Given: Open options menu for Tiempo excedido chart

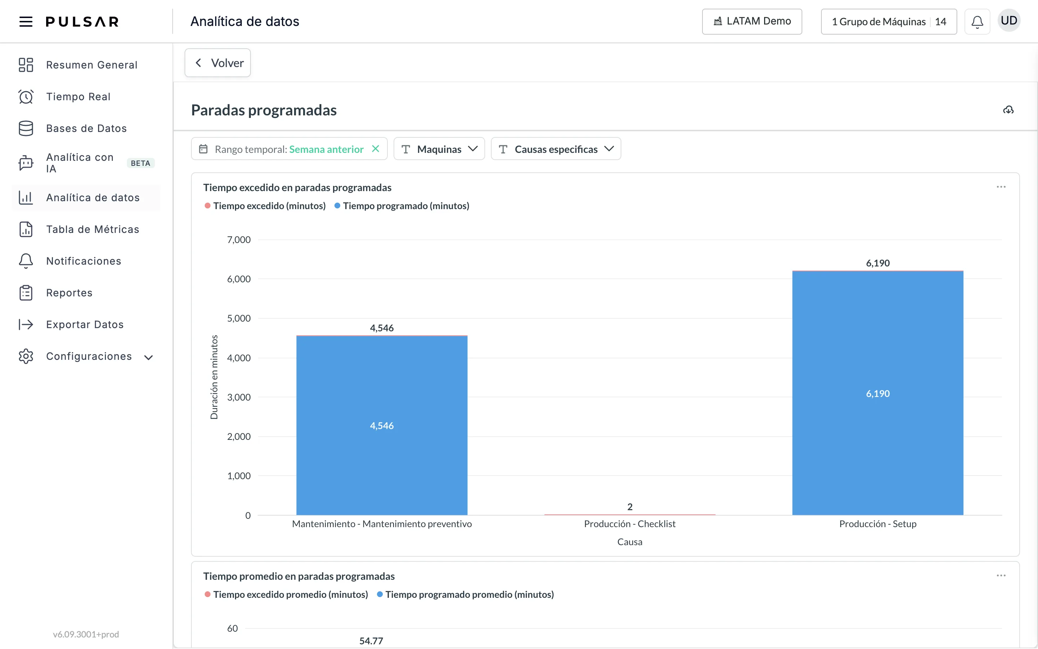Looking at the screenshot, I should pos(1001,187).
